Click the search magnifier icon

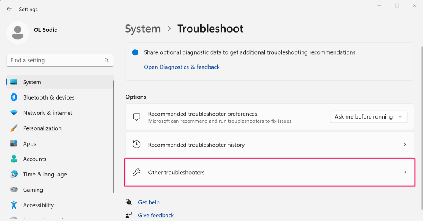point(107,60)
